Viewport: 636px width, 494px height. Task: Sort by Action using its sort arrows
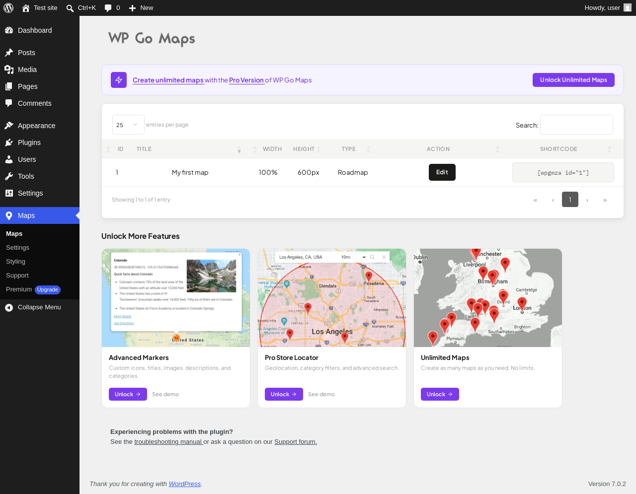(x=497, y=149)
